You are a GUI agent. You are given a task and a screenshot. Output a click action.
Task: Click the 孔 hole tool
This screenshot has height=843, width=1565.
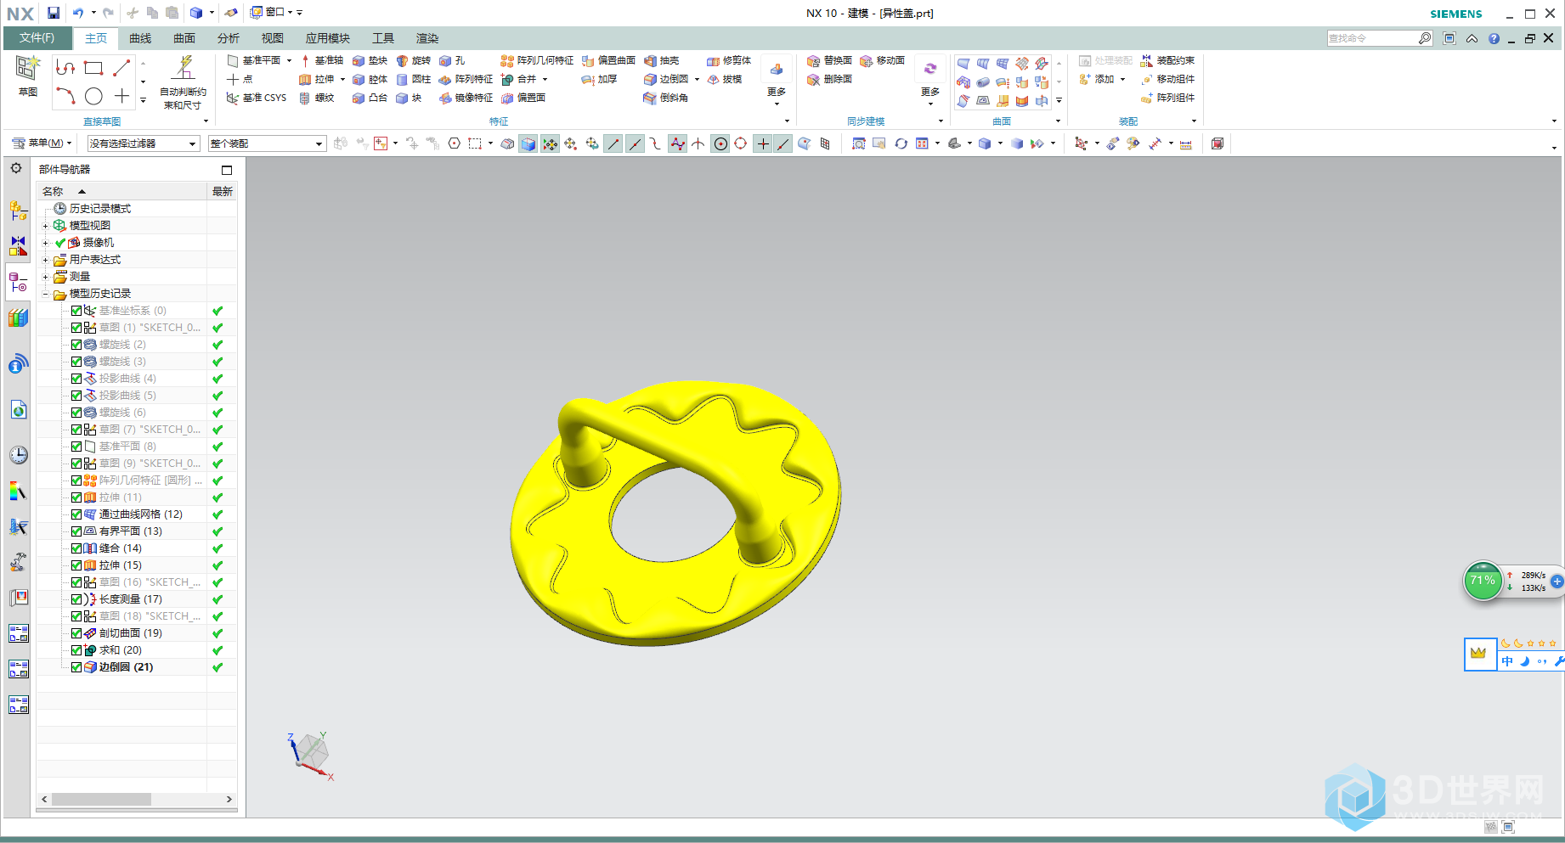coord(452,60)
